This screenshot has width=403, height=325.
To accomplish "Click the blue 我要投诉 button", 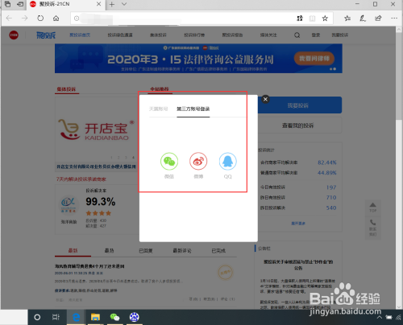I will click(300, 105).
